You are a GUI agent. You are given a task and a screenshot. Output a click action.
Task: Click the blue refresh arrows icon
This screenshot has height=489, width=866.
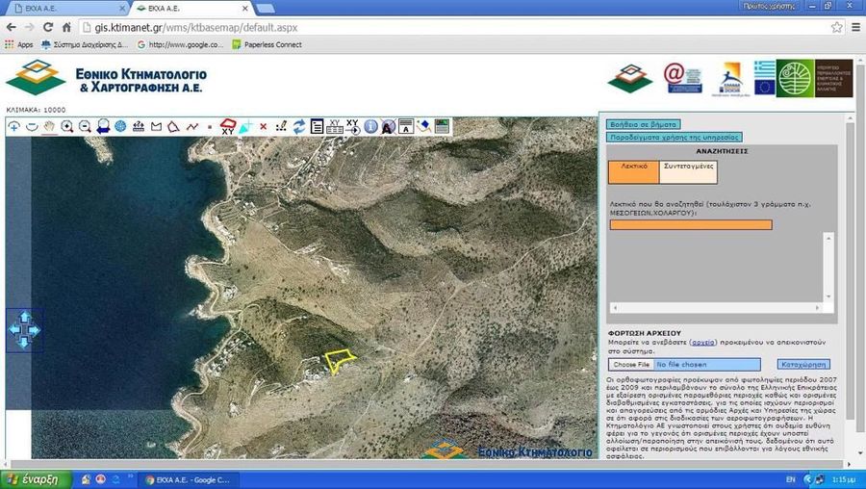point(299,126)
